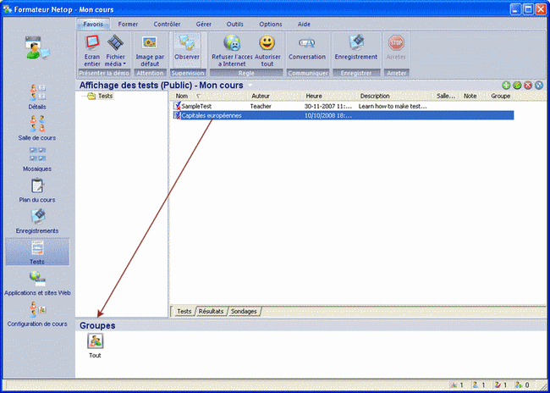The width and height of the screenshot is (550, 393).
Task: Click the Teacher author cell
Action: point(261,106)
